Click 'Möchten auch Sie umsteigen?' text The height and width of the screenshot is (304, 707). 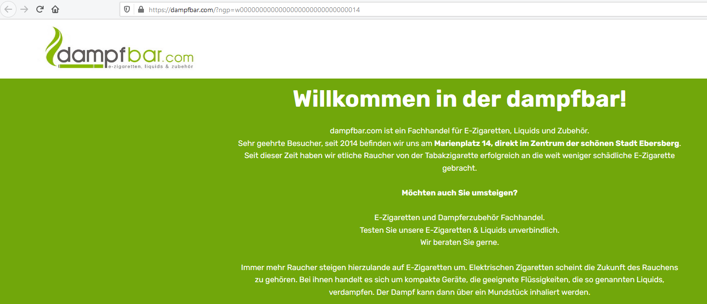[459, 192]
